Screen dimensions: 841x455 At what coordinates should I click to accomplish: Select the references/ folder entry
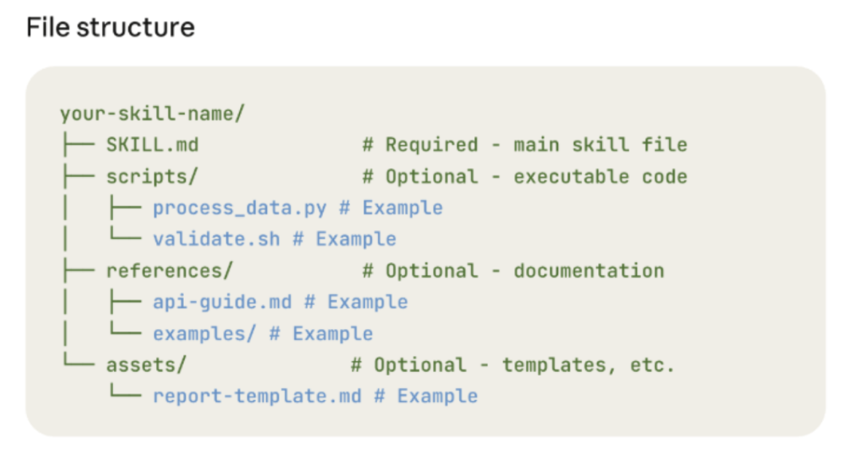coord(169,271)
